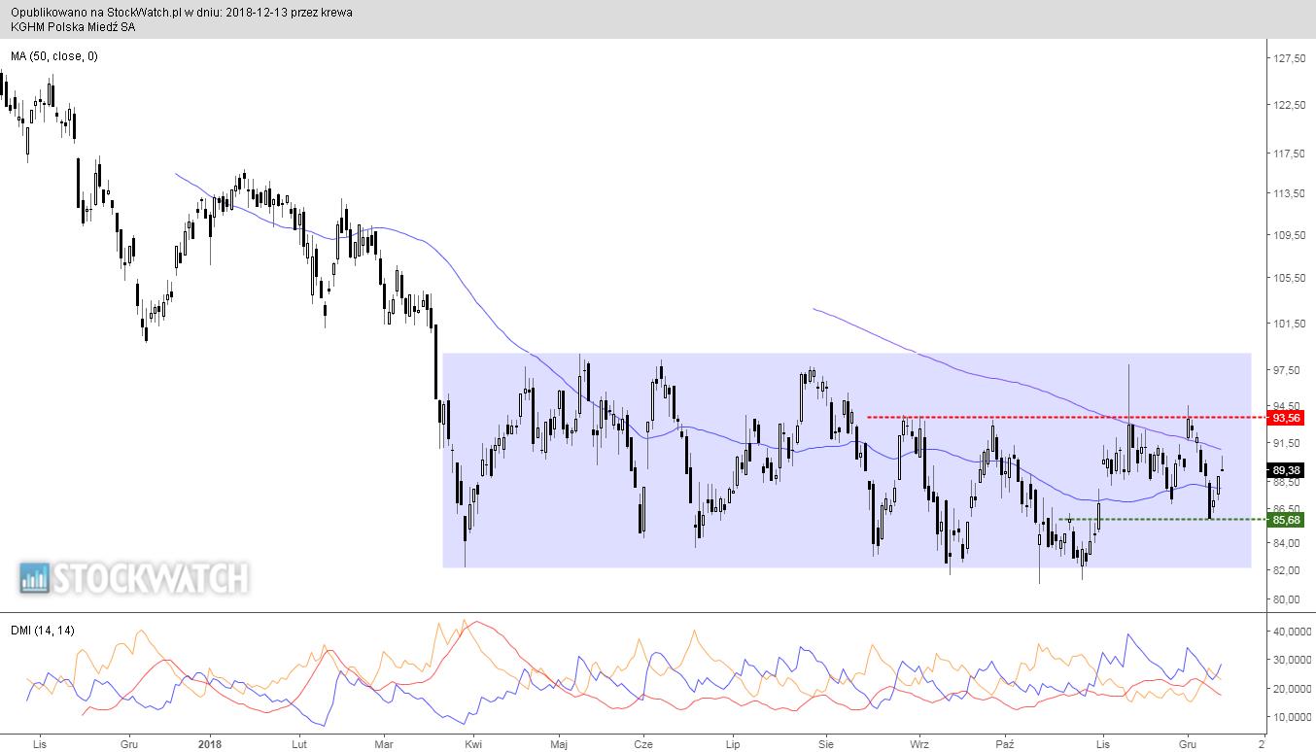Click the 20,0000 DMI axis value
Screen dimensions: 1316x752
[1292, 689]
